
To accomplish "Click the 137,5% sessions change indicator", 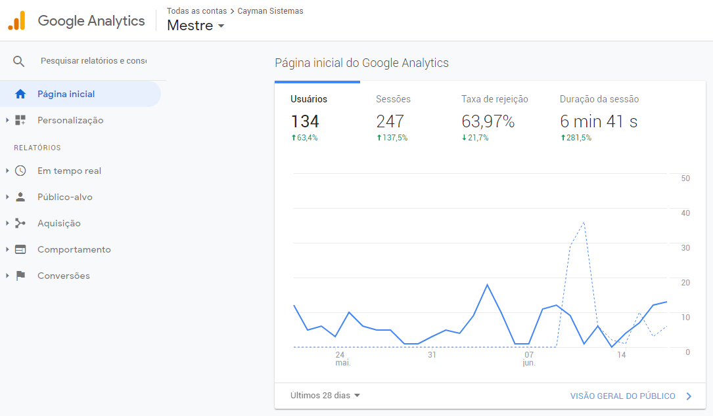I will pos(392,138).
